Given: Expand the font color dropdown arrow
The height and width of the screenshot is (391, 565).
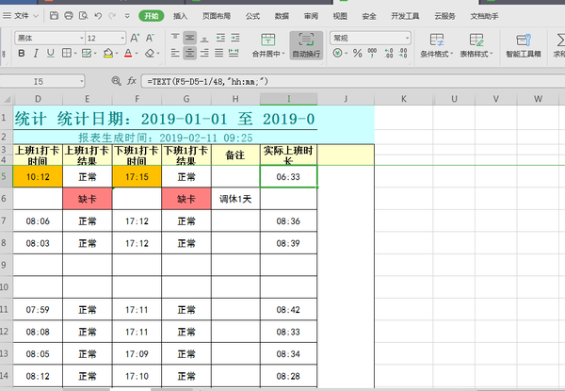Looking at the screenshot, I should tap(137, 54).
